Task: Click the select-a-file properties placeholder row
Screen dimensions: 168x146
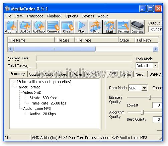Action: click(44, 82)
